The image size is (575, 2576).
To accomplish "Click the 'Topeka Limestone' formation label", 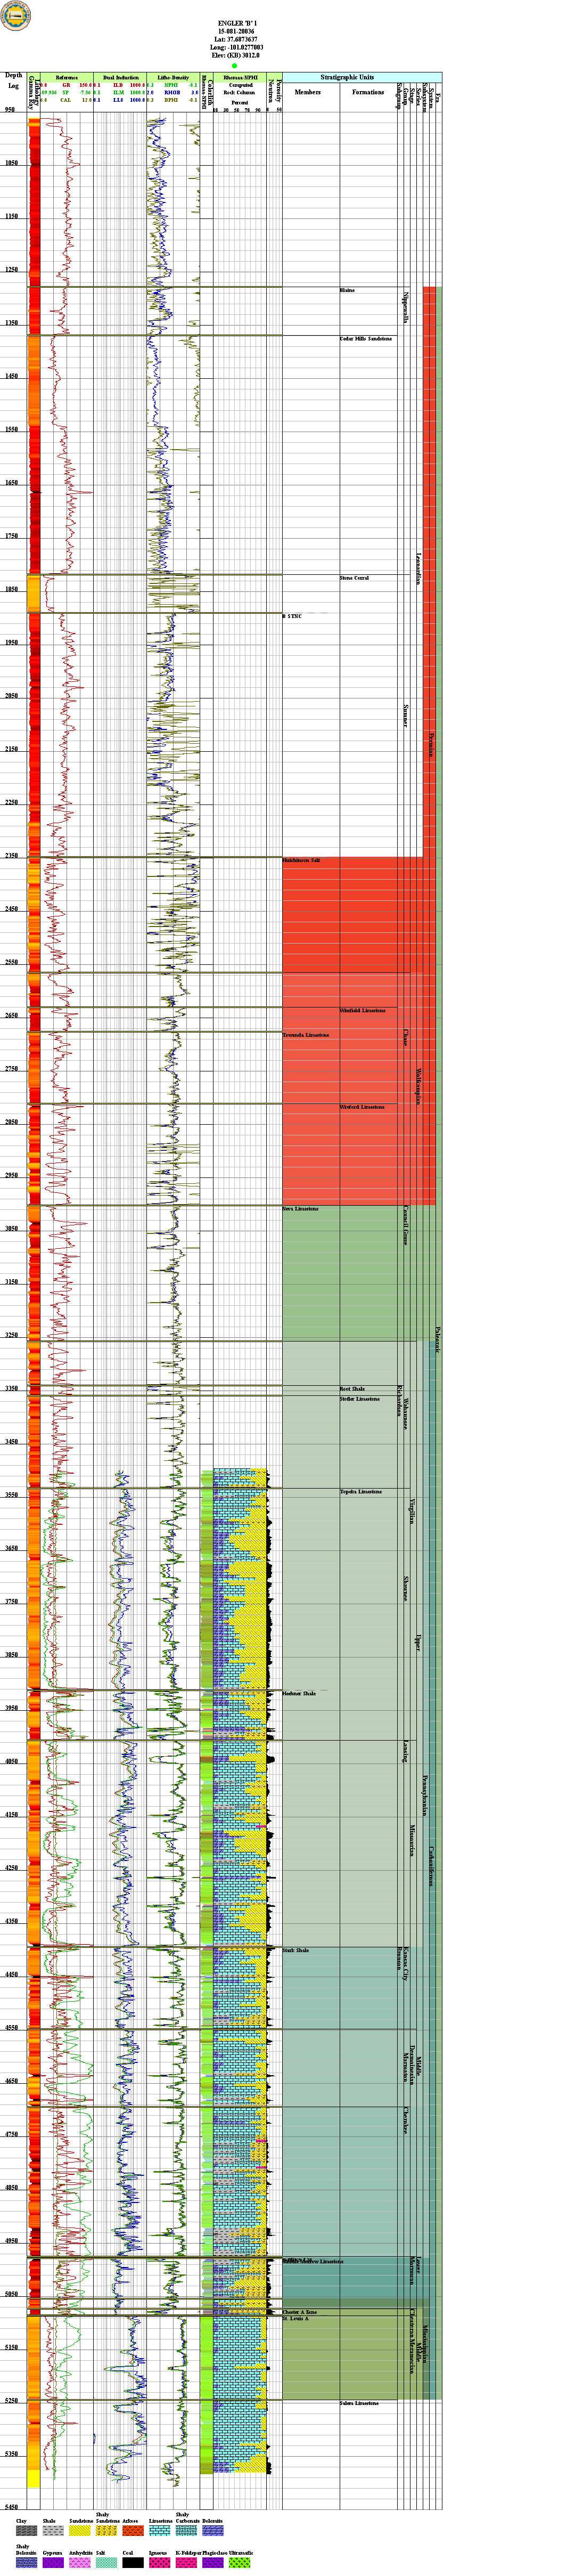I will point(360,1492).
